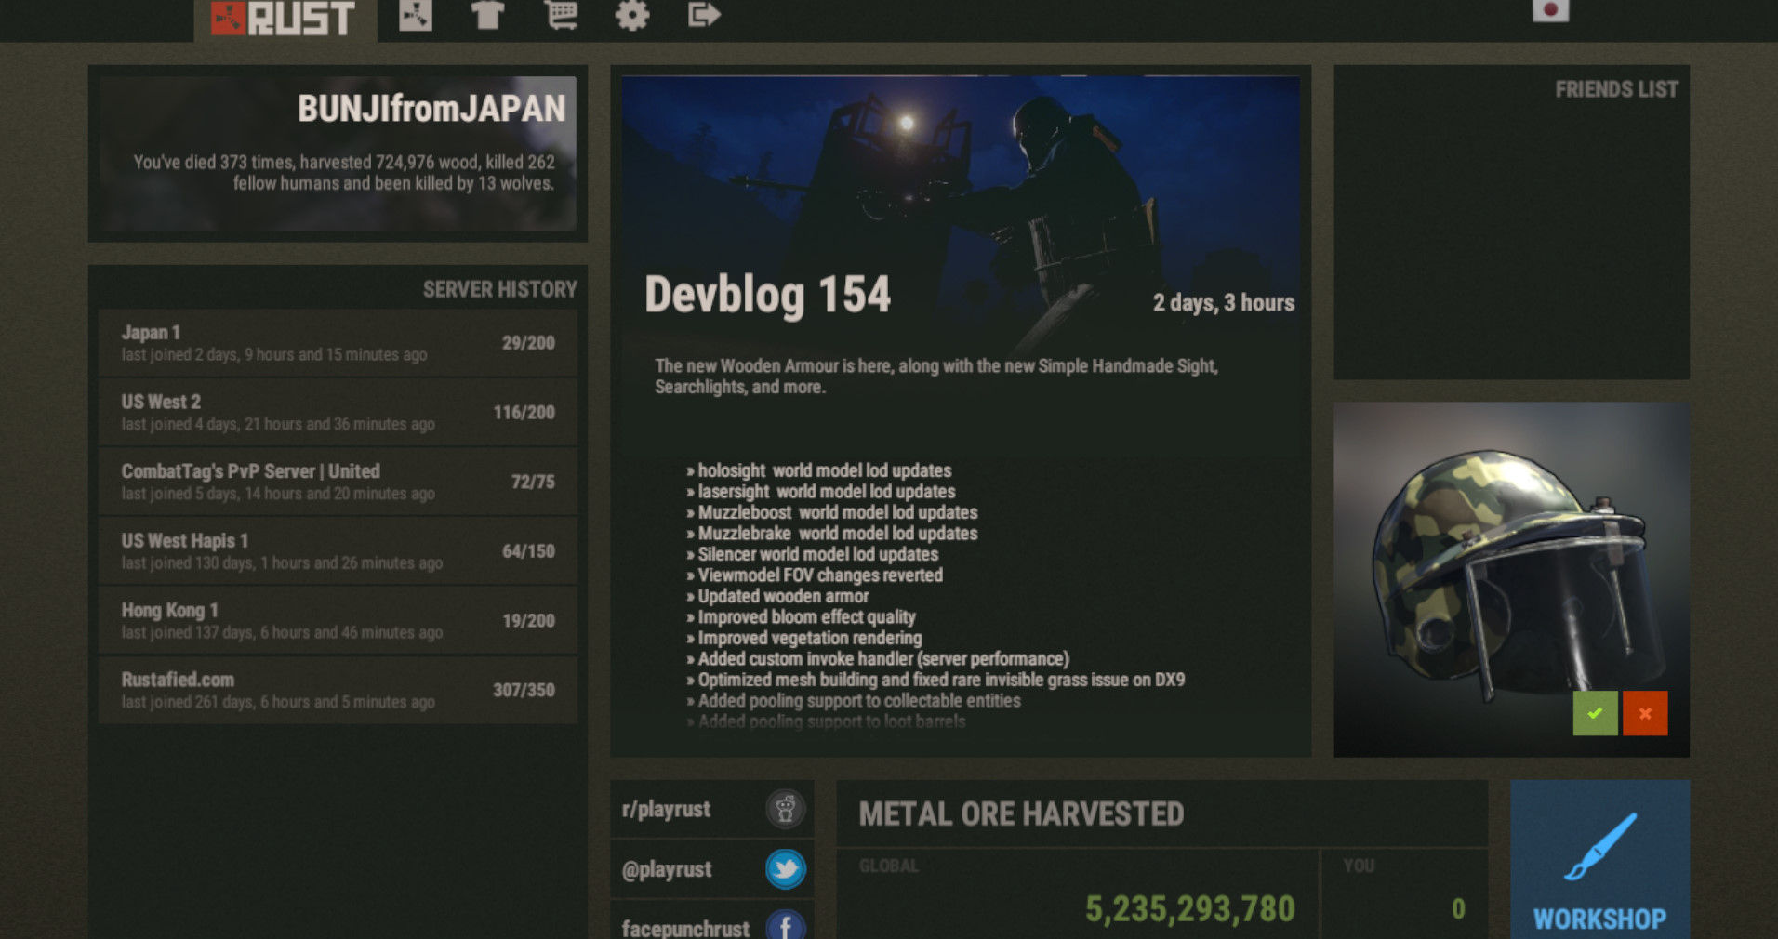The image size is (1778, 939).
Task: Click the Facebook f icon
Action: [x=786, y=926]
